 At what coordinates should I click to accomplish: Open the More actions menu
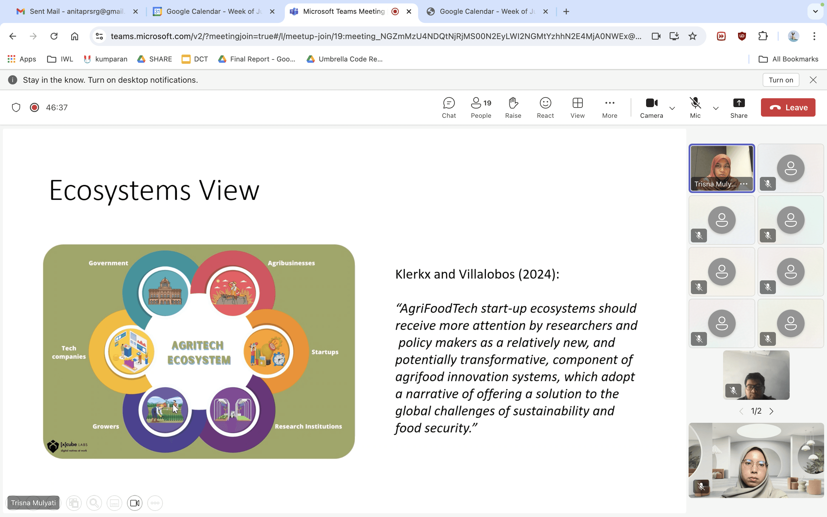[x=610, y=108]
